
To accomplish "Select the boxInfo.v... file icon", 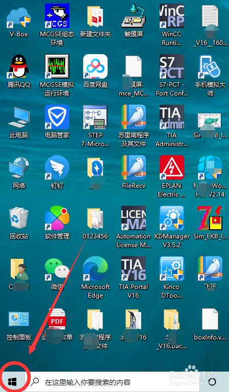I will click(x=210, y=319).
